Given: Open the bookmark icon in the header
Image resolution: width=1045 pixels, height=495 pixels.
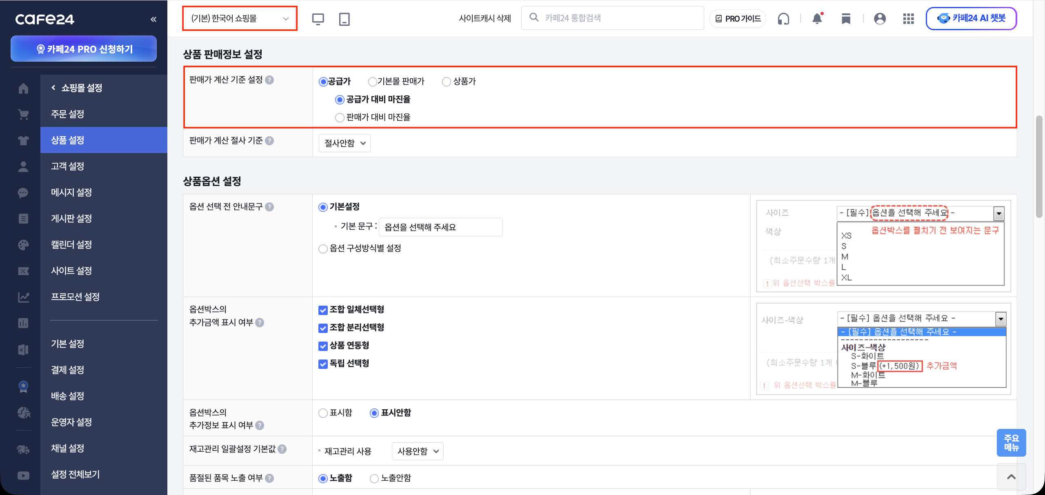Looking at the screenshot, I should coord(846,19).
